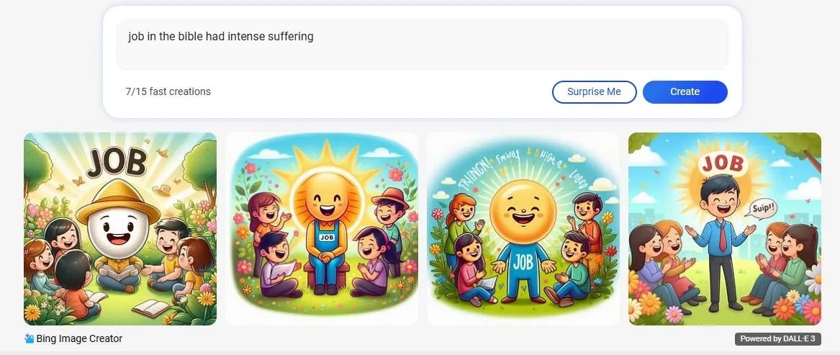Open the second image with sun in overalls
Image resolution: width=840 pixels, height=355 pixels.
coord(322,229)
